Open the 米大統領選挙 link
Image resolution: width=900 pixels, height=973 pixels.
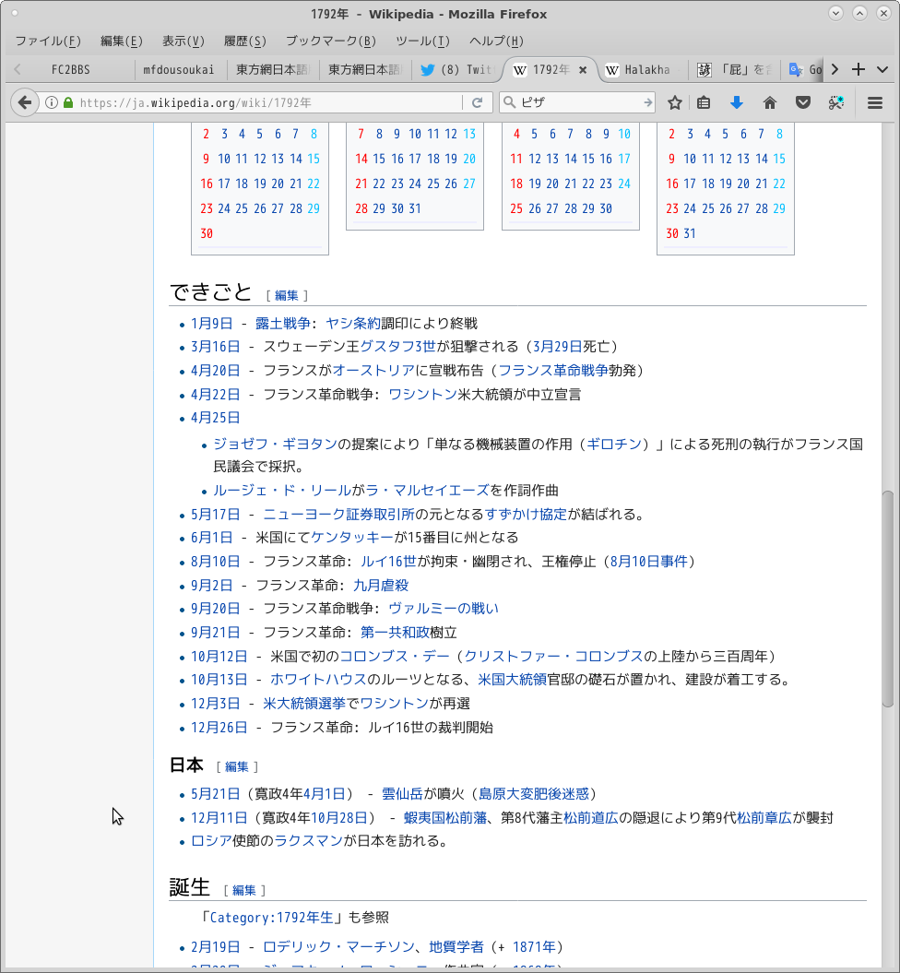coord(304,704)
